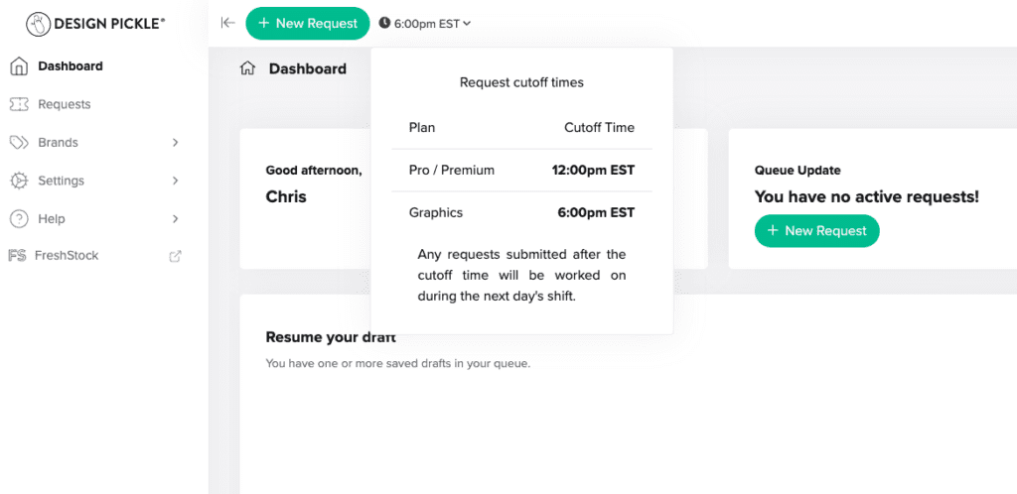This screenshot has width=1017, height=494.
Task: Open the Requests menu item
Action: pos(64,104)
